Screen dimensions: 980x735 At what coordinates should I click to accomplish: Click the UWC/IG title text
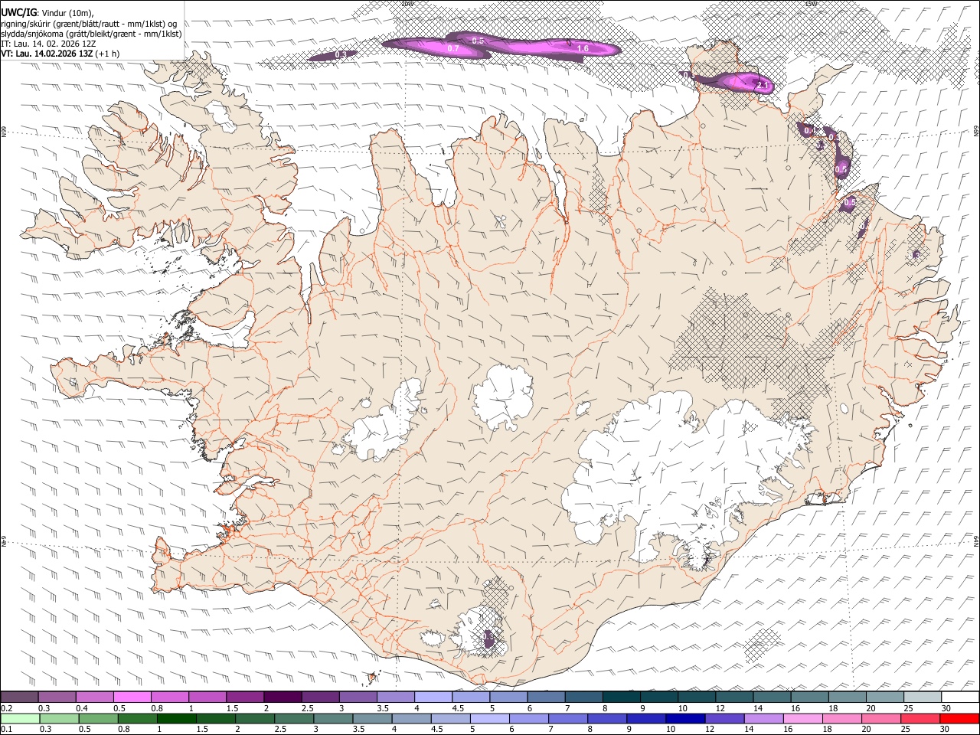tap(18, 13)
